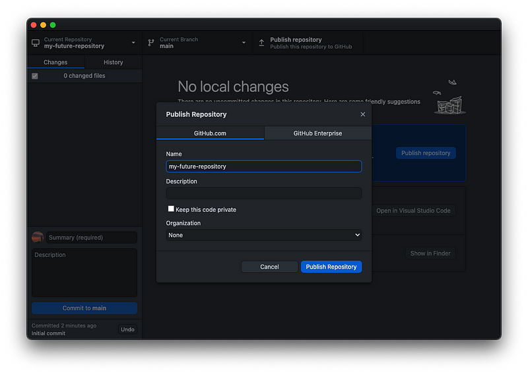Viewport: 528px width, 375px height.
Task: Click the git branch icon in toolbar
Action: point(151,43)
